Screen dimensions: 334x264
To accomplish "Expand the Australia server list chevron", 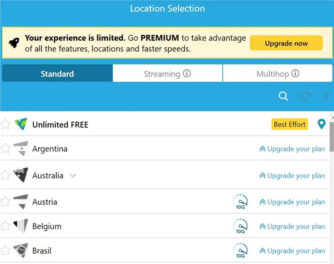I will (73, 176).
